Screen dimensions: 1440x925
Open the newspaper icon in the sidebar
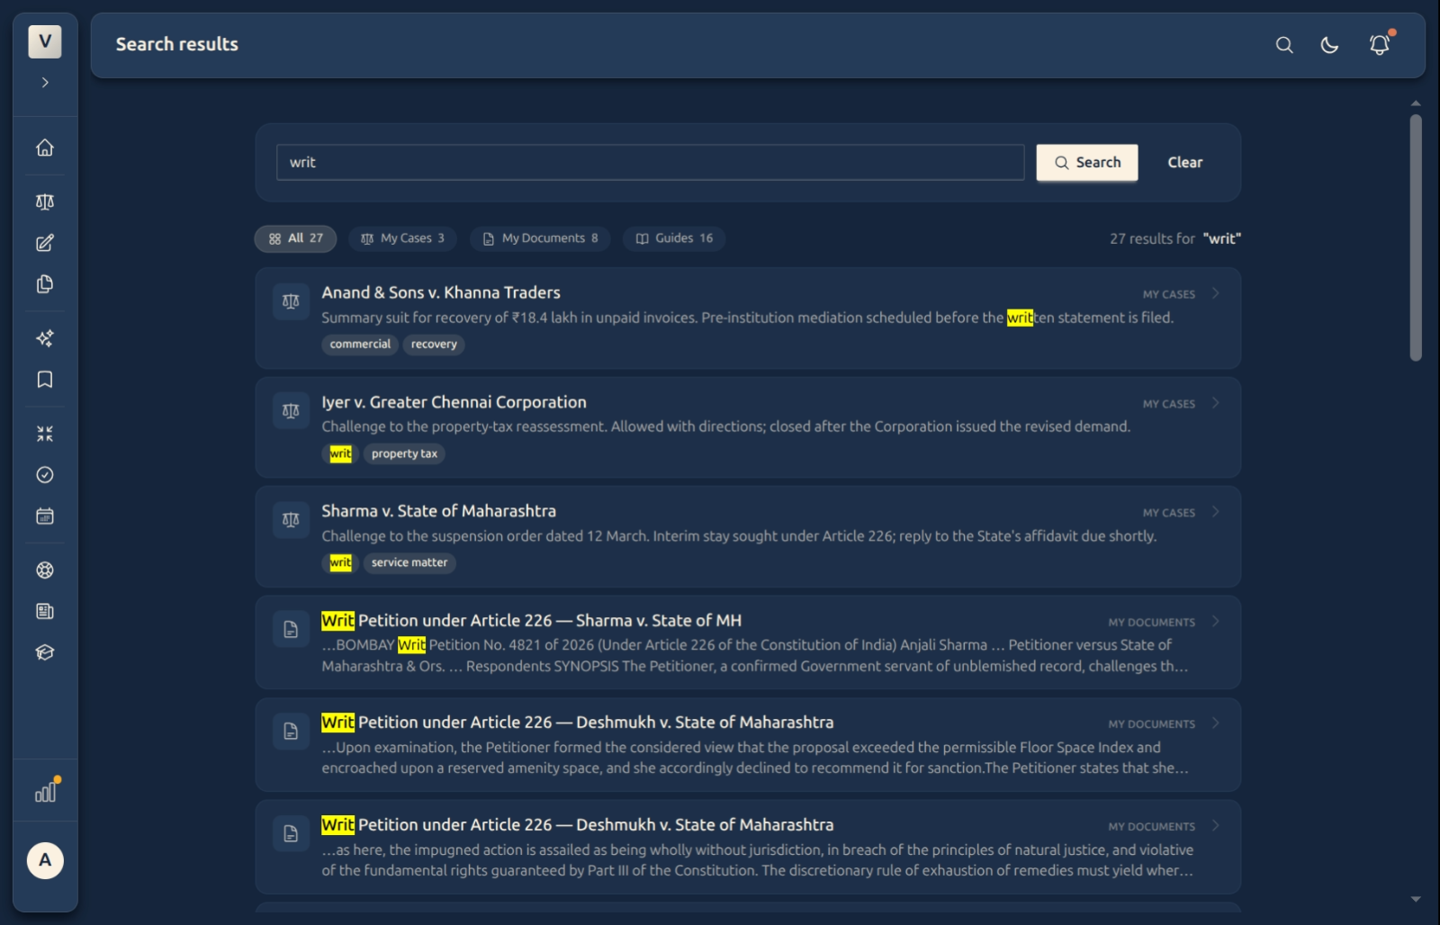click(45, 612)
